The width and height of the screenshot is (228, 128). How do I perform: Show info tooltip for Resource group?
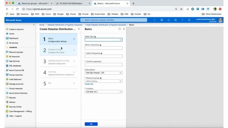(x=100, y=78)
